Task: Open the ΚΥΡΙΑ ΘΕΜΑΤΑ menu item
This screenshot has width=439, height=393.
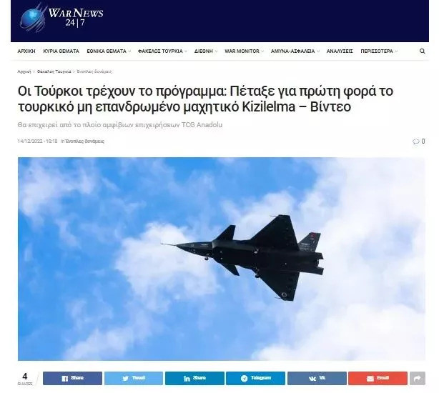Action: pyautogui.click(x=61, y=51)
